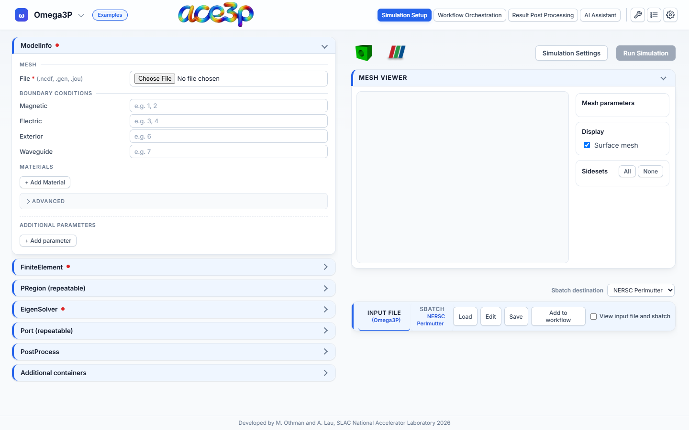
Task: Expand the PostProcess section
Action: (174, 352)
